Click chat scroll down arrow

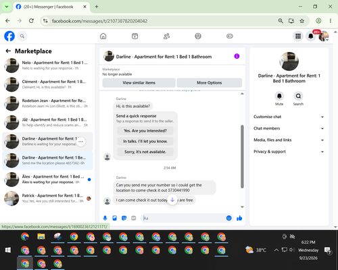point(242,207)
